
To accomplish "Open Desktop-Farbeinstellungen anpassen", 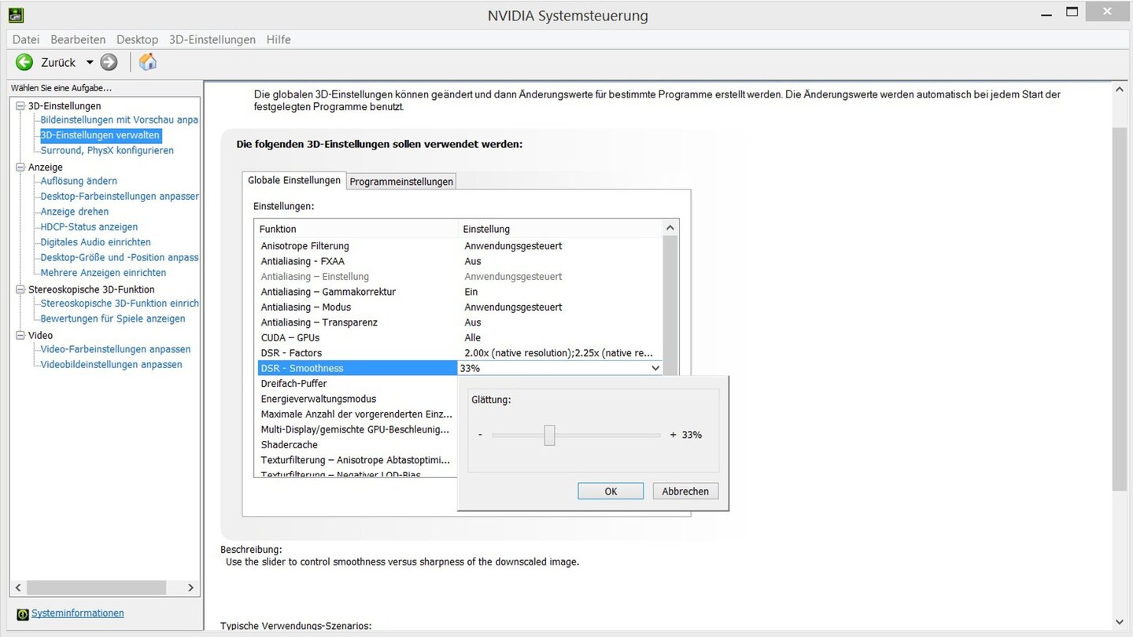I will tap(120, 197).
